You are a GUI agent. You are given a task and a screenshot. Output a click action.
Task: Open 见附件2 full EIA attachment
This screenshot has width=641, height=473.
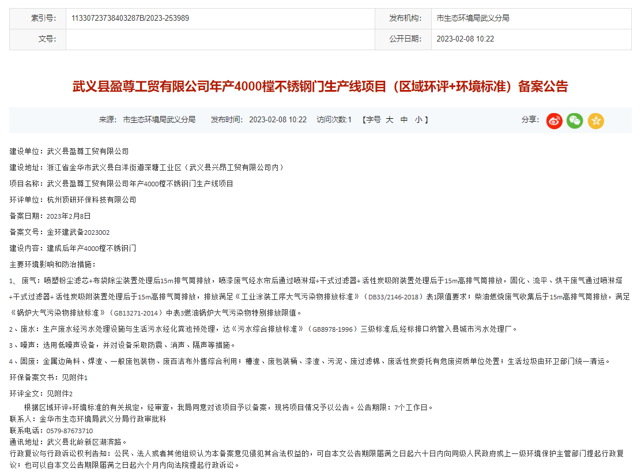click(59, 393)
